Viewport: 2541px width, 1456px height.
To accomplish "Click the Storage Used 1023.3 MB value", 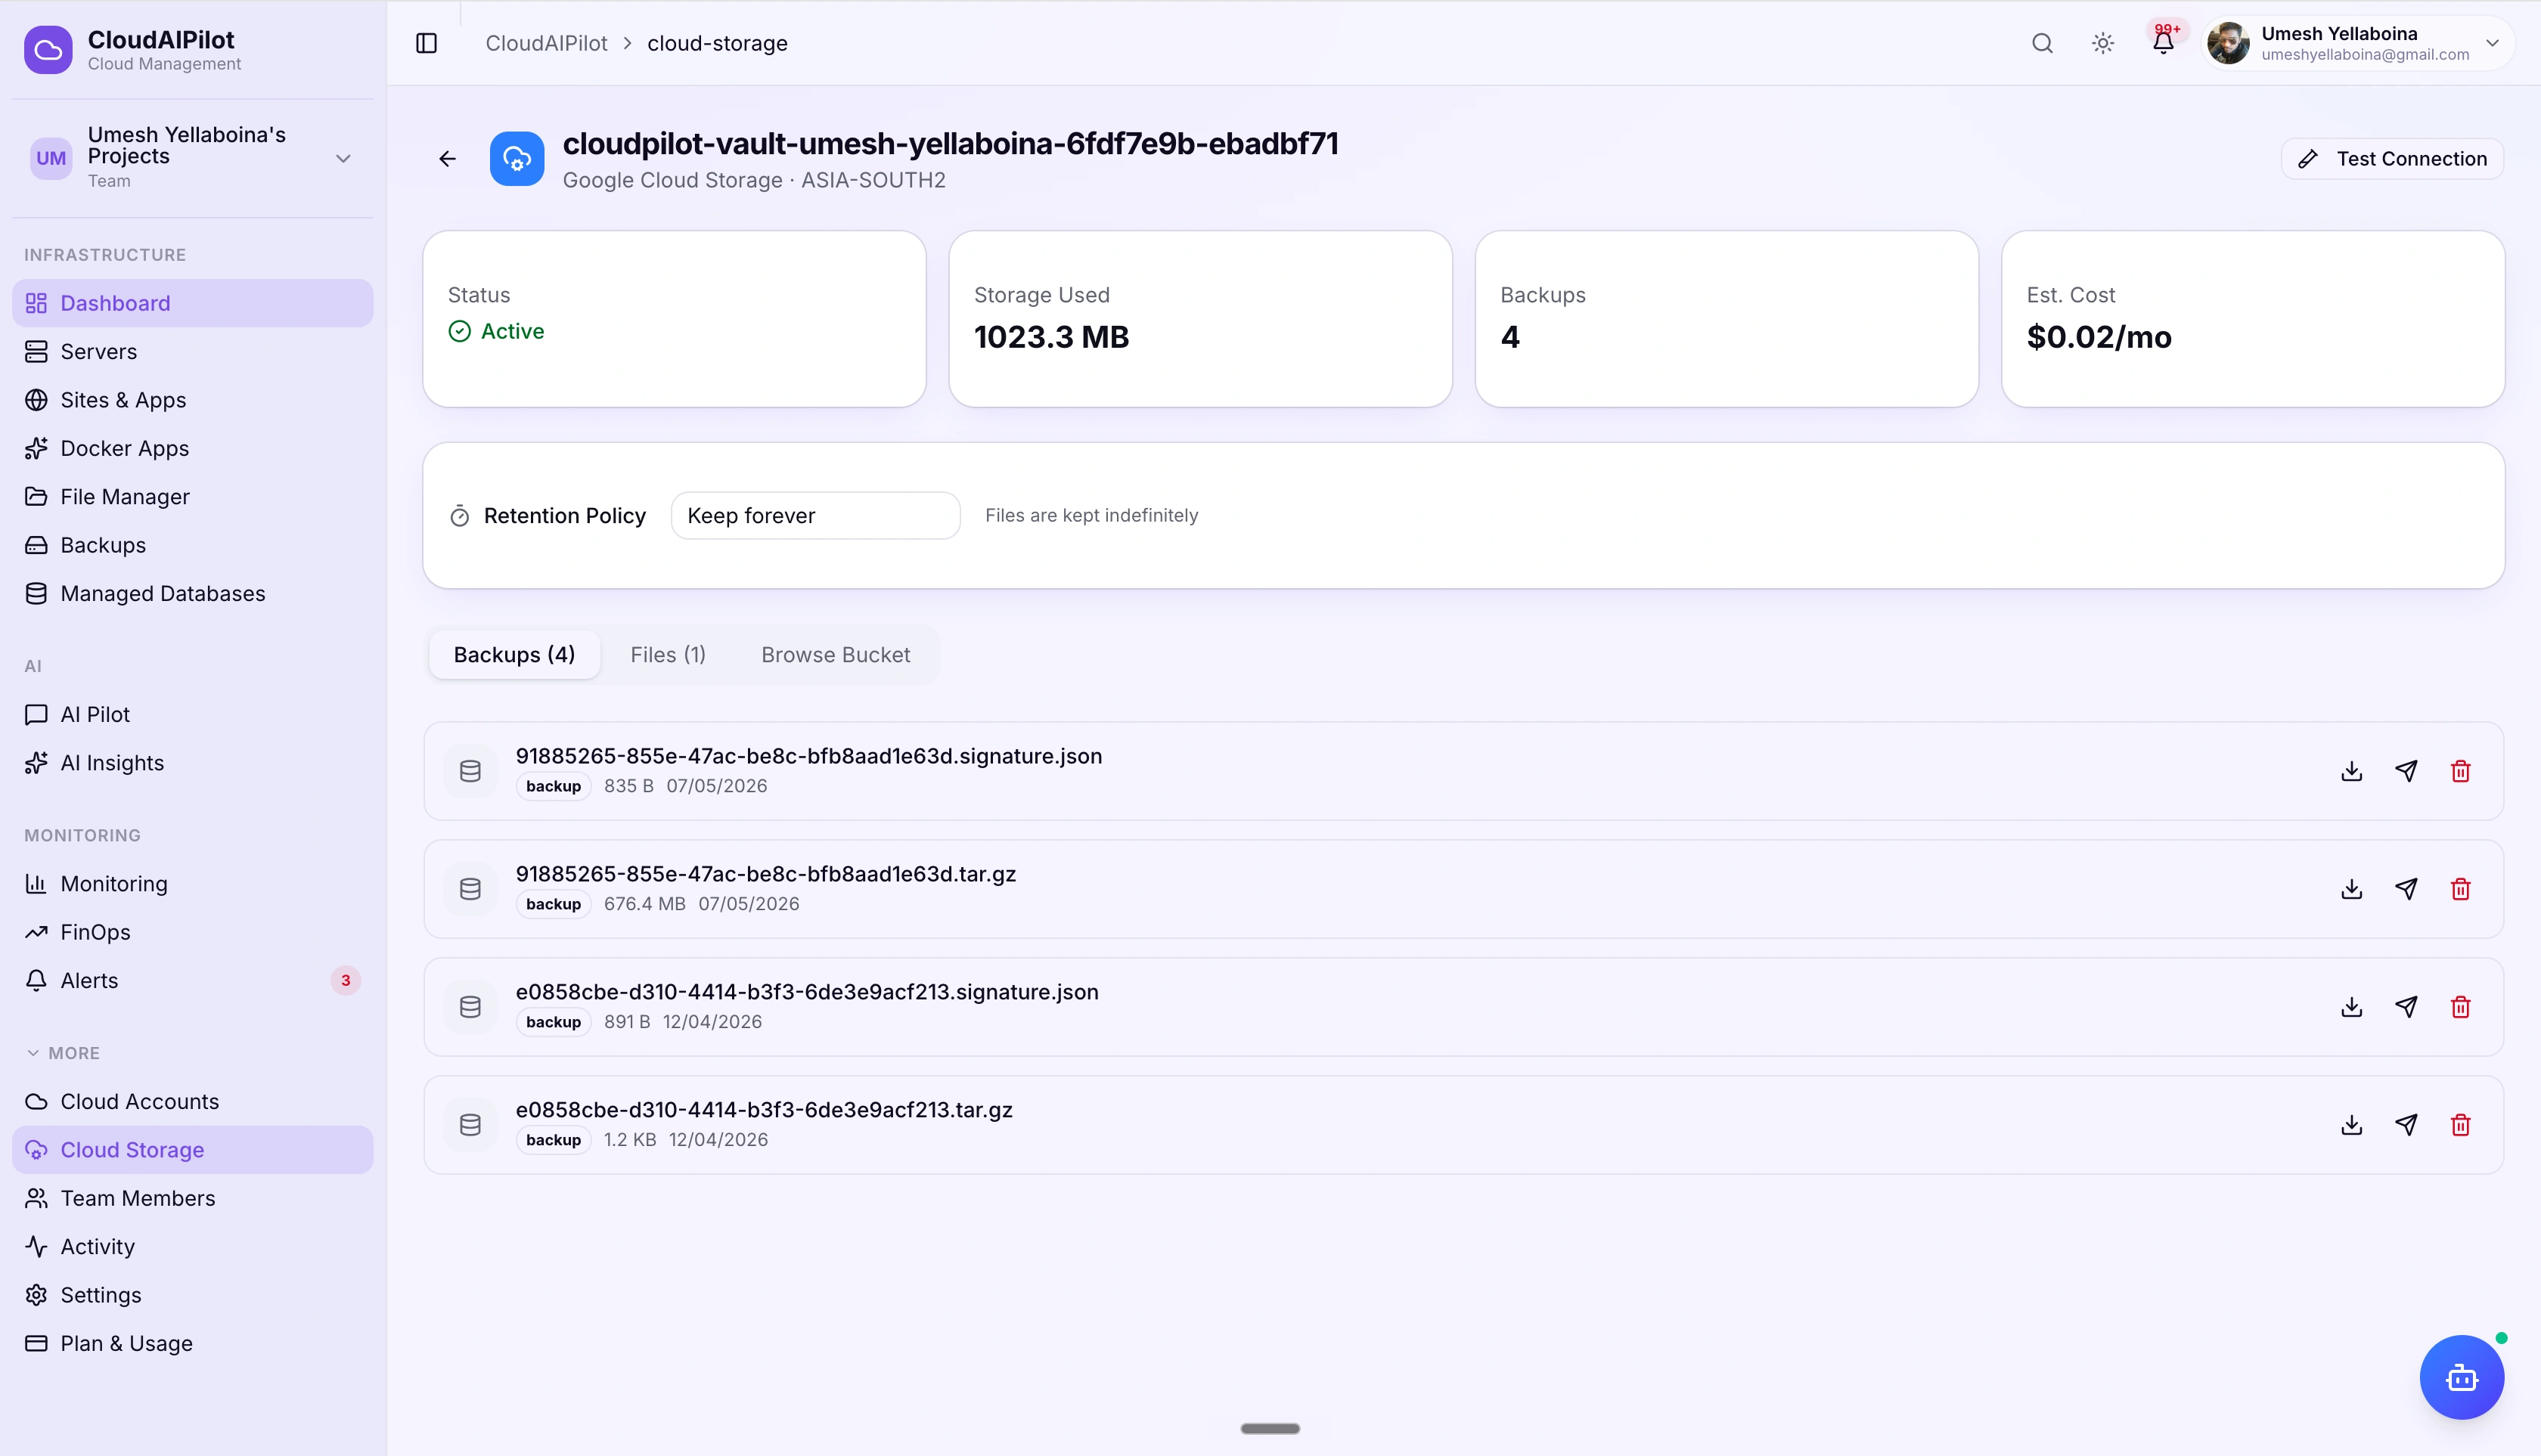I will point(1051,337).
